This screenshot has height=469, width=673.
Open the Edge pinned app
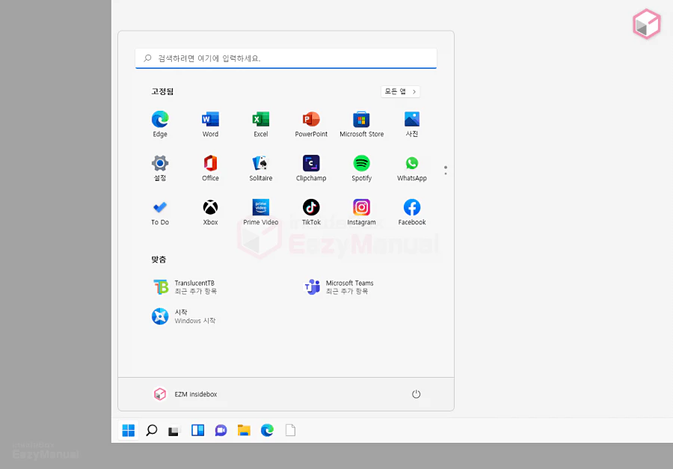pos(160,124)
